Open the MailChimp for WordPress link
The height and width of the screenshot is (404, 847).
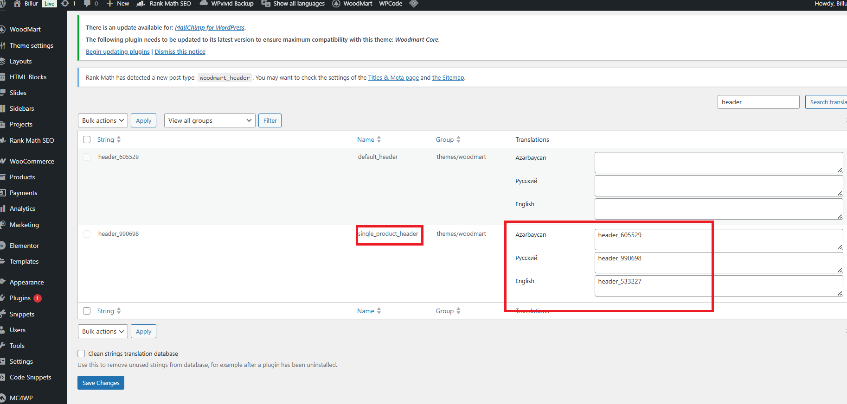pos(210,27)
